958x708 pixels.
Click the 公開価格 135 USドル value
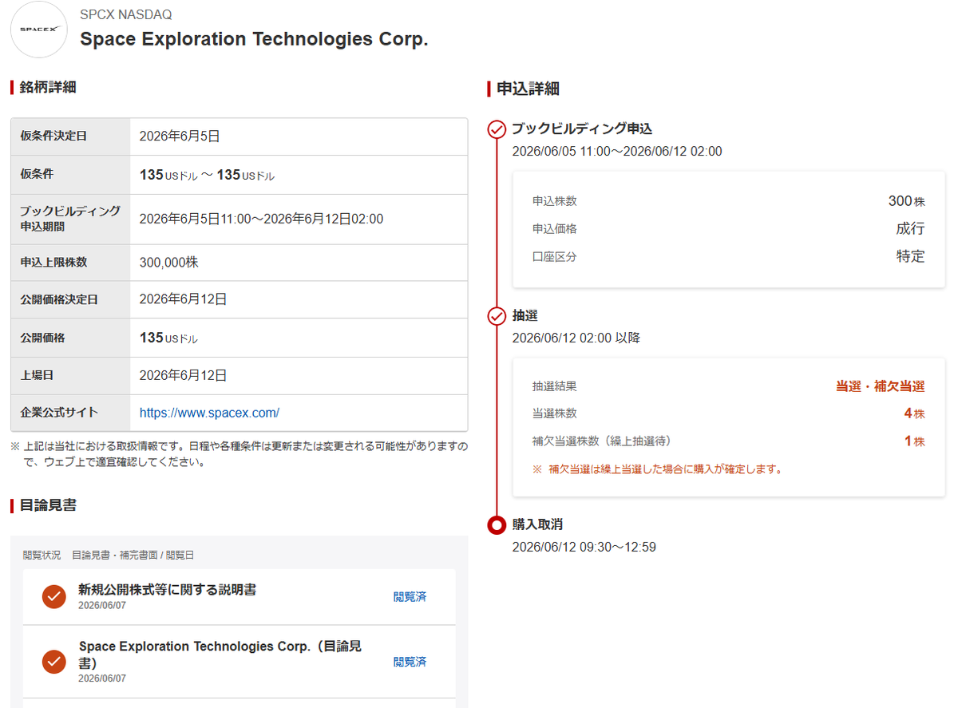pyautogui.click(x=168, y=338)
